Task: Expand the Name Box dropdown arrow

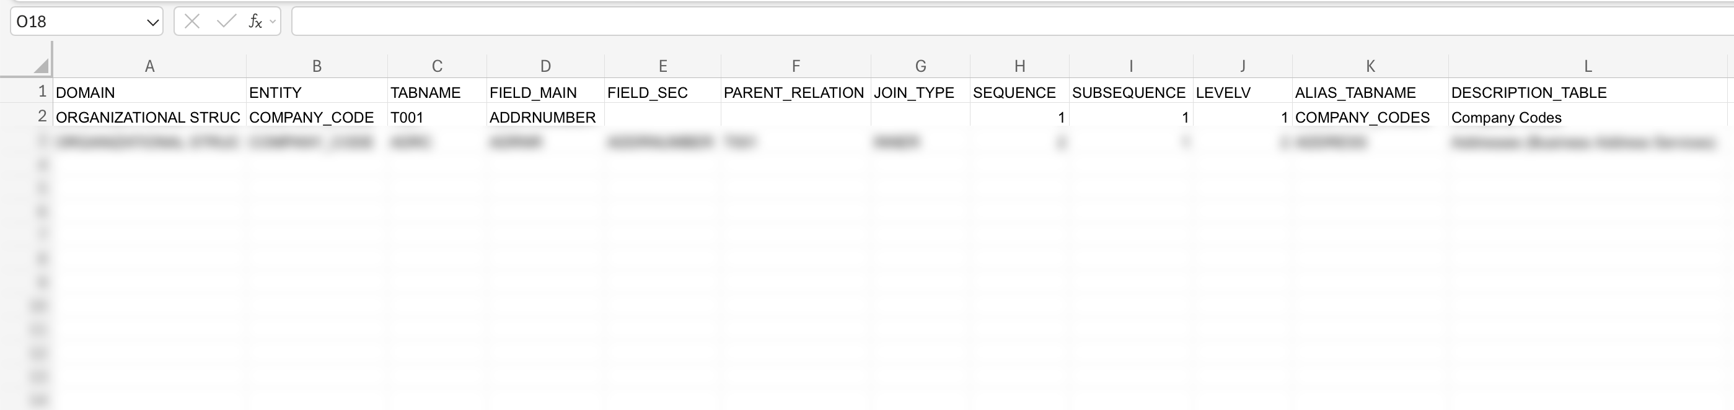Action: (x=152, y=22)
